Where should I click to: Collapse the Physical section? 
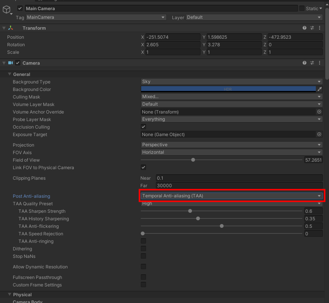9,294
